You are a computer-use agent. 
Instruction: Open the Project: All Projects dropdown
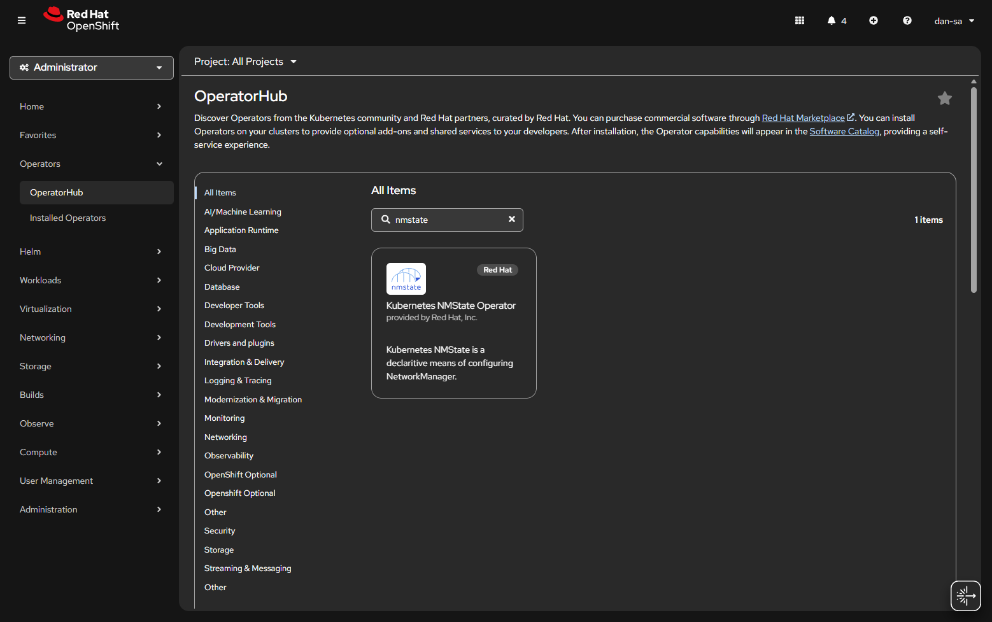245,62
